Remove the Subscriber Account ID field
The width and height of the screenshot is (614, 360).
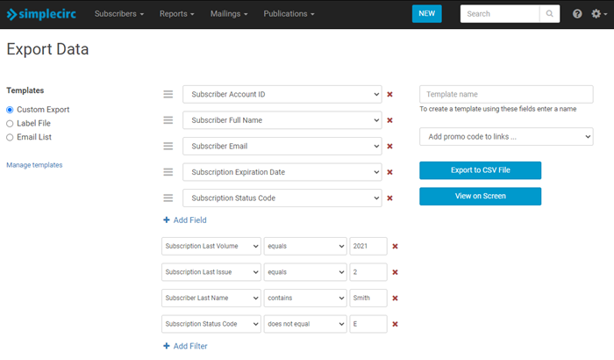pos(389,94)
